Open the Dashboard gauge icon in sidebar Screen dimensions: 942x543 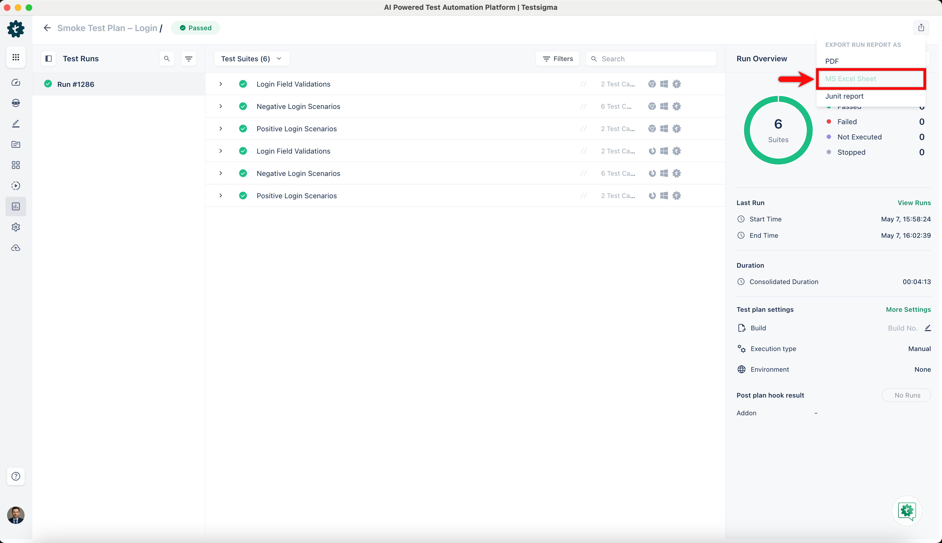16,83
